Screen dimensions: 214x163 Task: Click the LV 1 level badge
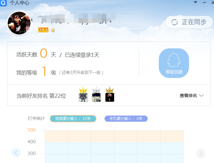click(43, 30)
